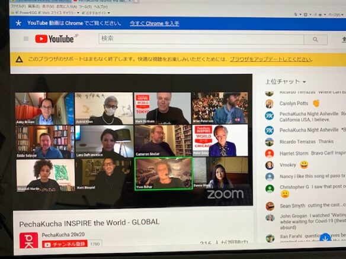
Task: Open the dropdown arrow next to IE home icon
Action: coord(300,15)
